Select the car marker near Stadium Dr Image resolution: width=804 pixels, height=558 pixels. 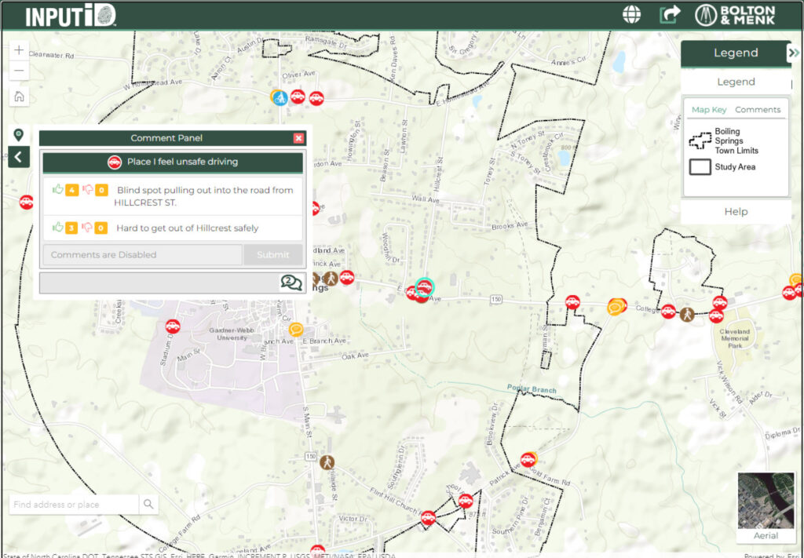pyautogui.click(x=173, y=326)
